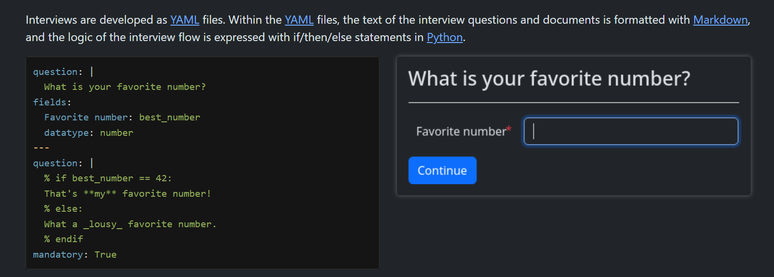Click the "% if best_number == 42:" line
Screen dimensions: 774x277
point(107,178)
